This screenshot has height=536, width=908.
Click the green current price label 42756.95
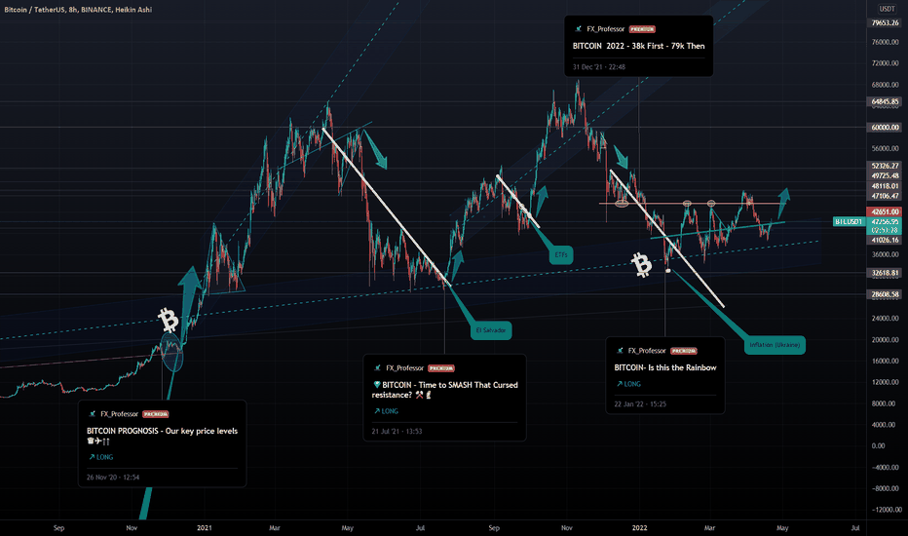884,222
